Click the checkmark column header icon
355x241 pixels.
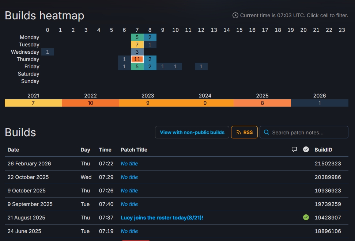tap(306, 149)
